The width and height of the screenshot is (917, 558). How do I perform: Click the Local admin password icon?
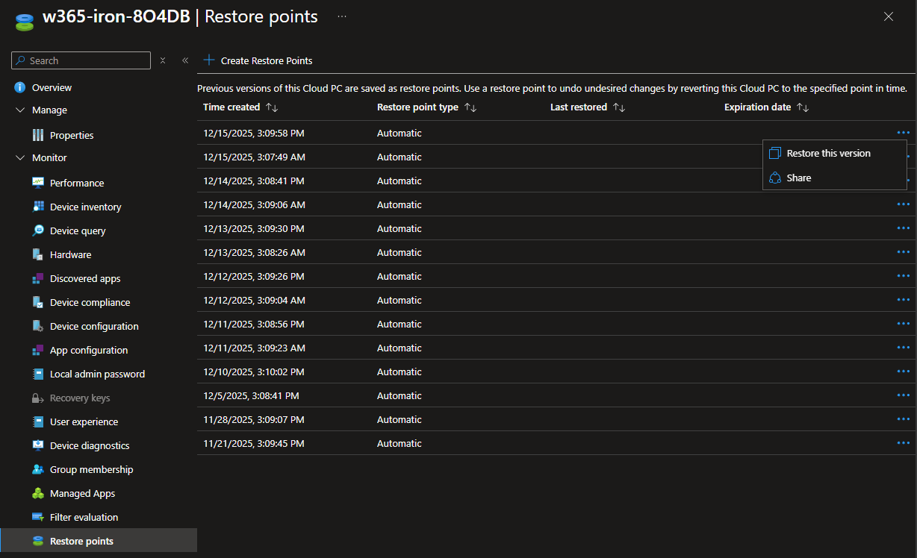38,374
